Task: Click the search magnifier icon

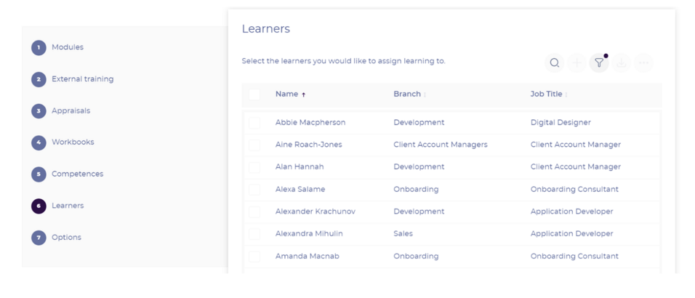Action: [x=555, y=63]
